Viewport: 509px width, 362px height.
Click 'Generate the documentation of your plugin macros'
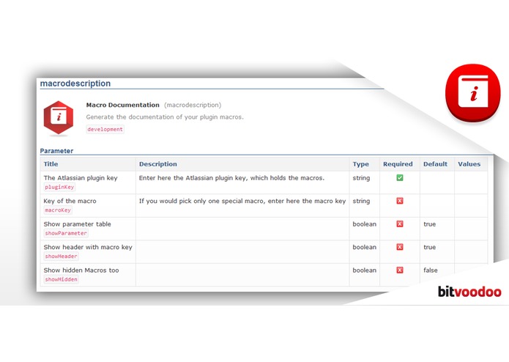165,117
